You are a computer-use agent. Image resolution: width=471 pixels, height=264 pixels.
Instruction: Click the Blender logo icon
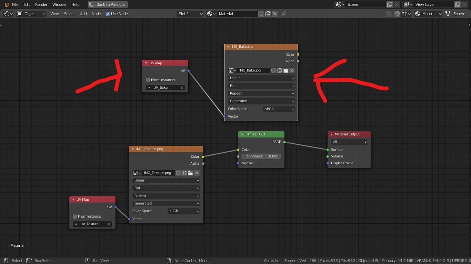click(7, 4)
